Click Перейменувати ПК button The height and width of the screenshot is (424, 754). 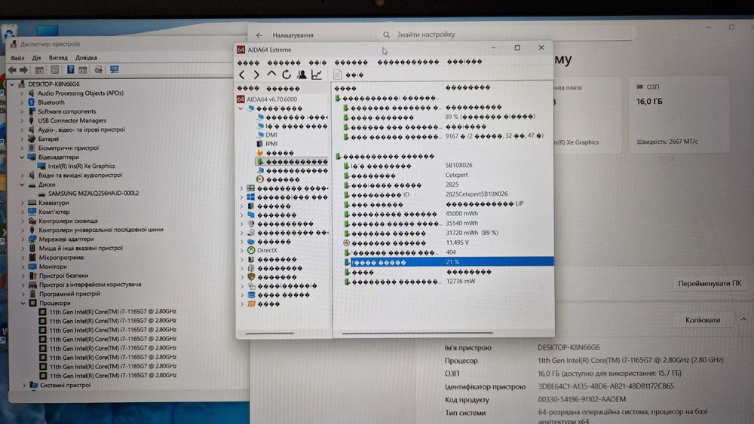710,283
